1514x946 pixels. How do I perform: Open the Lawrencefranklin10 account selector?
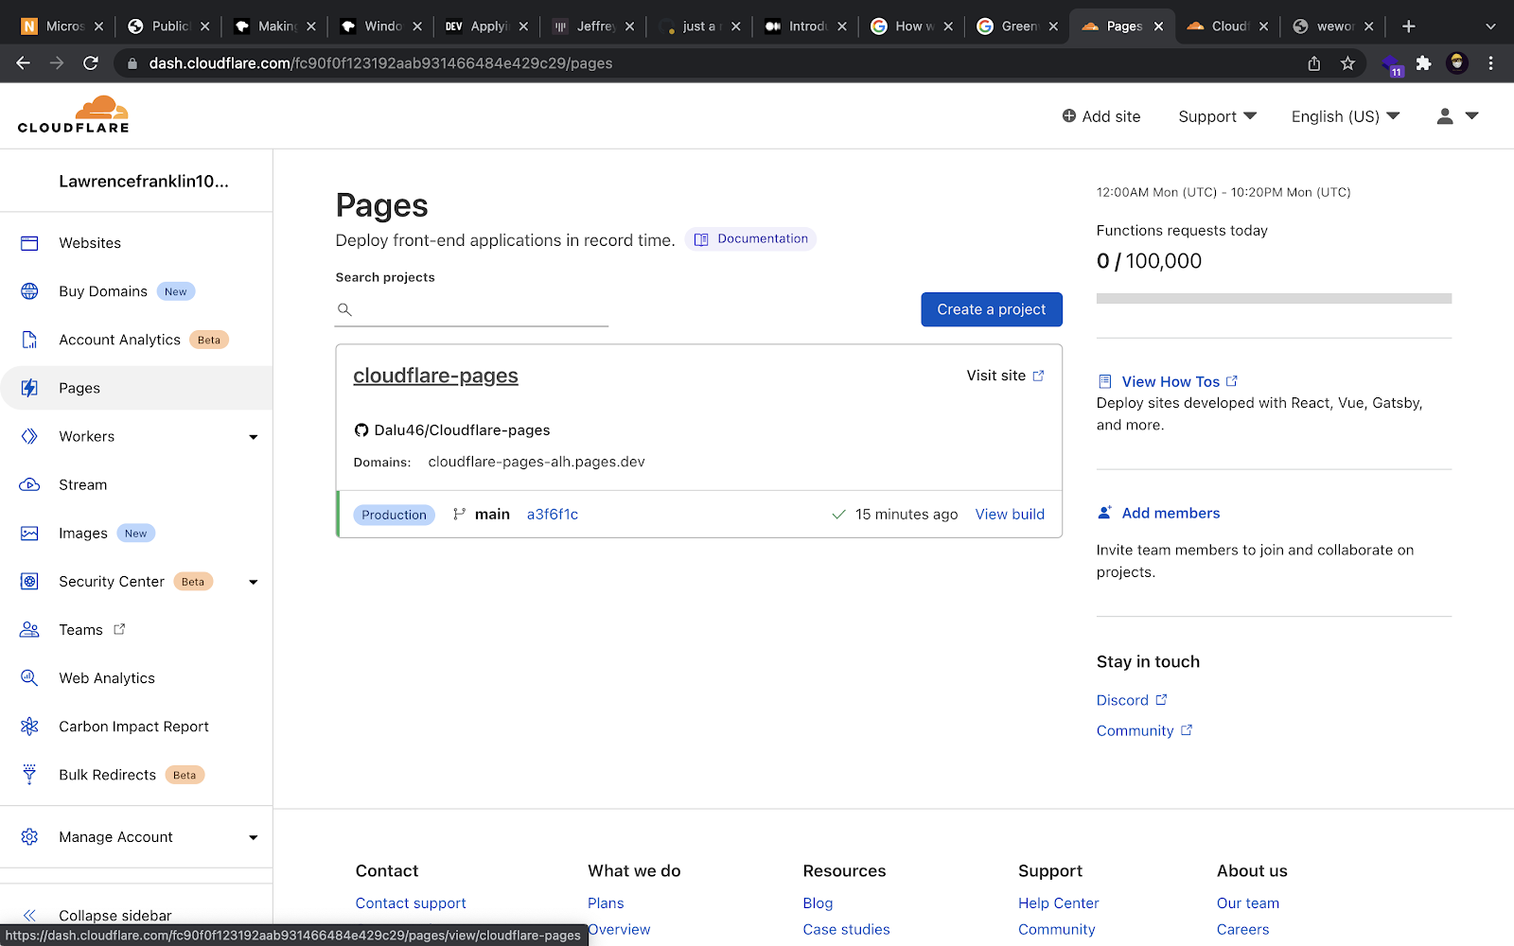tap(144, 181)
